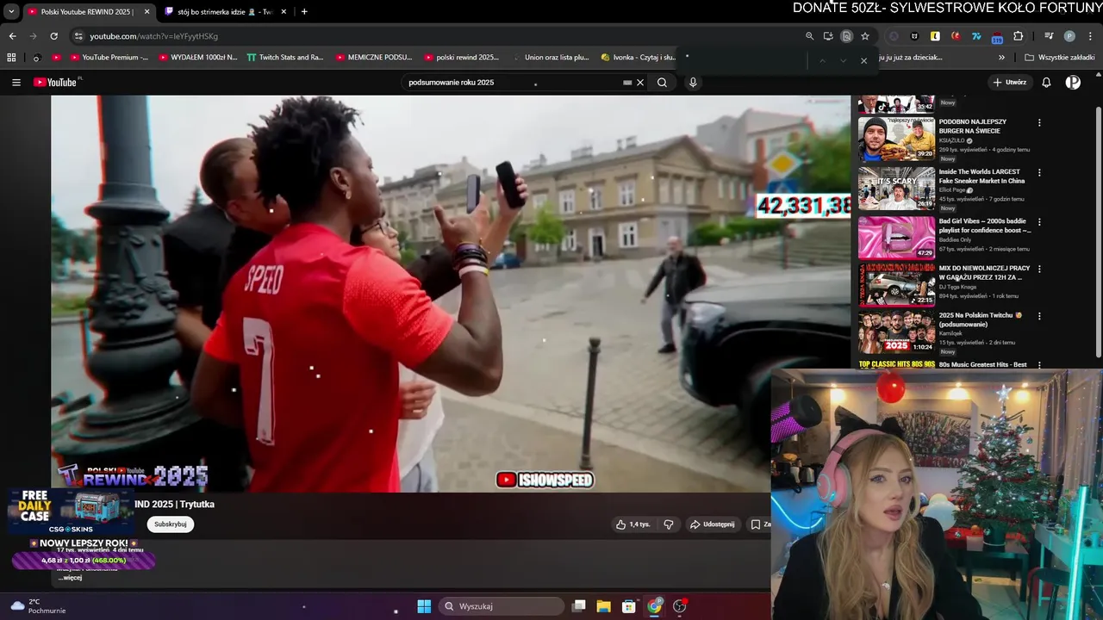Open the 7TV extension icon
Screen dimensions: 1103x620
pos(976,36)
